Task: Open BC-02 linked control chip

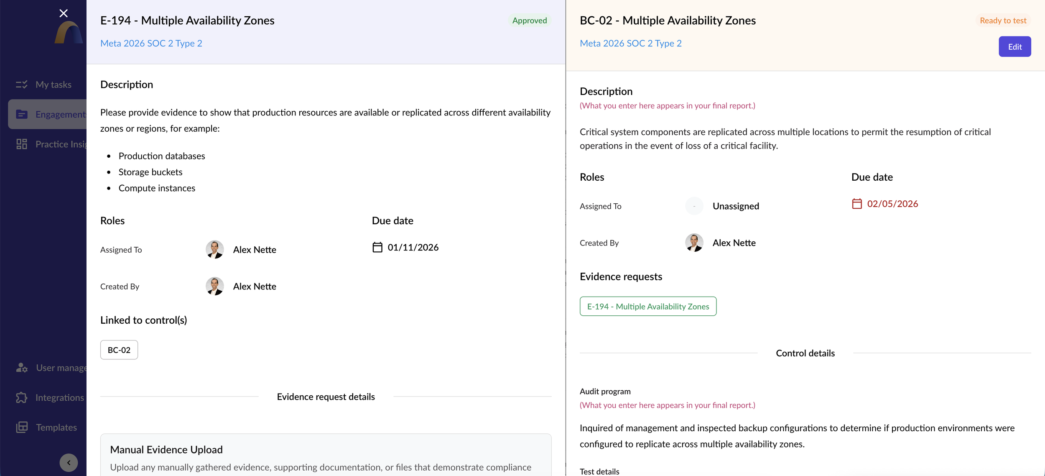Action: [119, 350]
